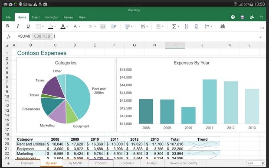Click the merge cells icon
This screenshot has width=269, height=168.
(x=103, y=26)
